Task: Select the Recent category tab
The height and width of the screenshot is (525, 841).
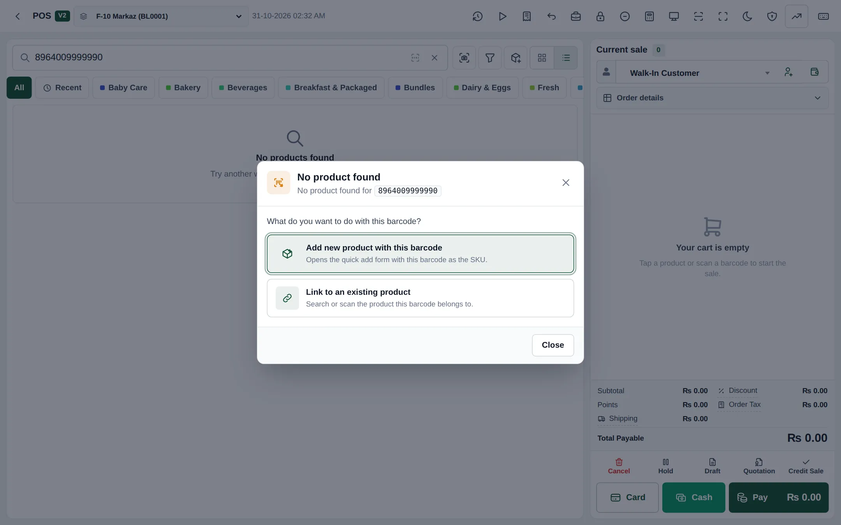Action: 62,88
